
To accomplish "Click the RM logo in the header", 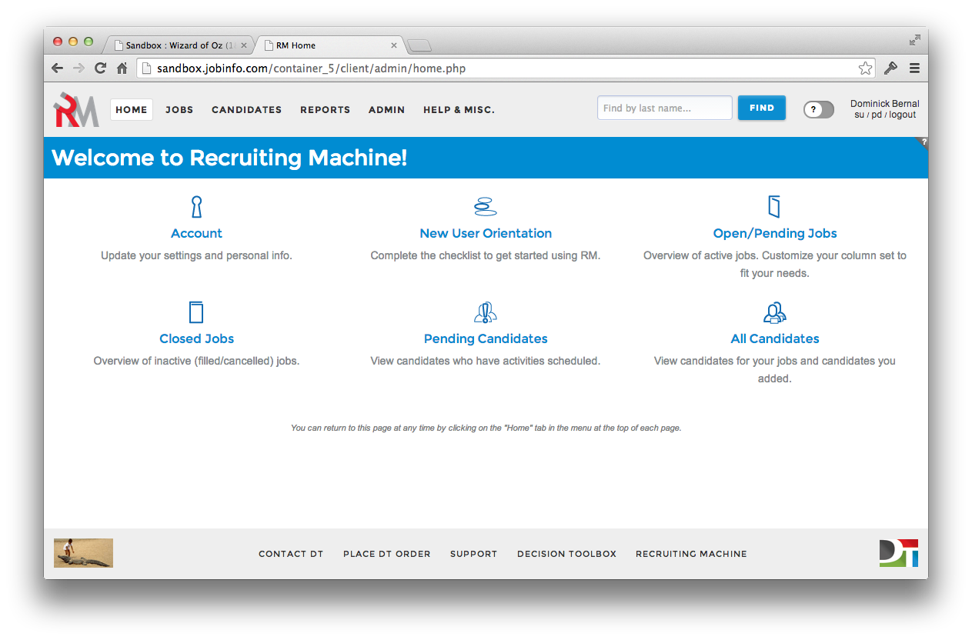I will point(76,109).
